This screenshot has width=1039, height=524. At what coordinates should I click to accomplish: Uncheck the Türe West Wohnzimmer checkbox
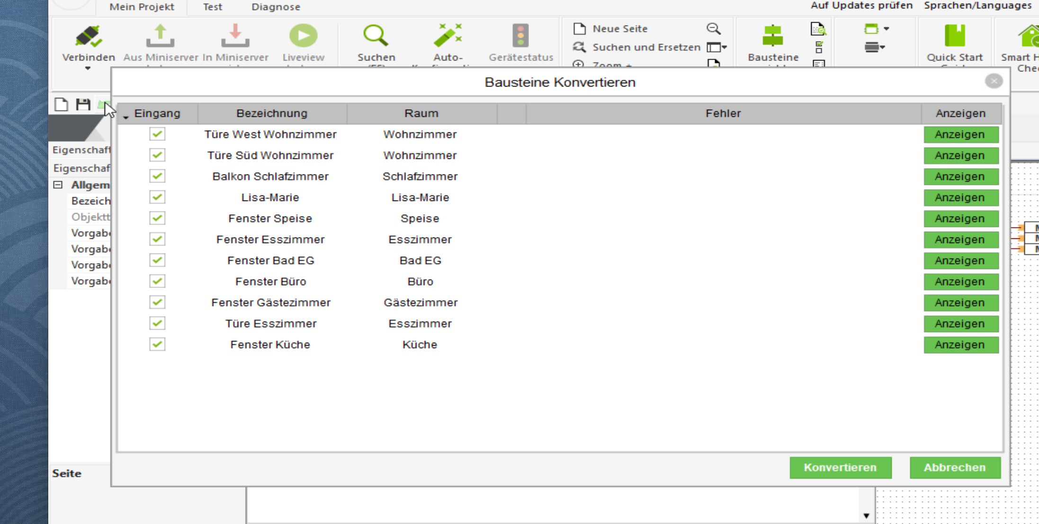[157, 134]
